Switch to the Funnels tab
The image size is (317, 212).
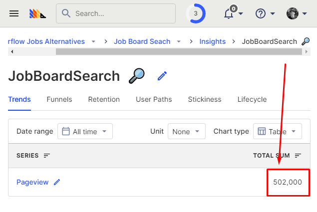click(x=59, y=99)
